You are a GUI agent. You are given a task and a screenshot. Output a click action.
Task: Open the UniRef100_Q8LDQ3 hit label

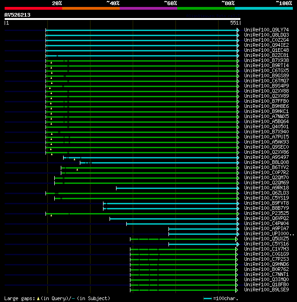[x=266, y=35]
